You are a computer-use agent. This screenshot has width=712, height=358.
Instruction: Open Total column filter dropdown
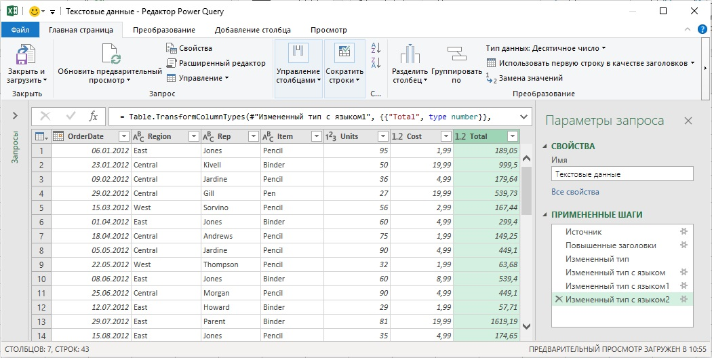click(x=513, y=136)
